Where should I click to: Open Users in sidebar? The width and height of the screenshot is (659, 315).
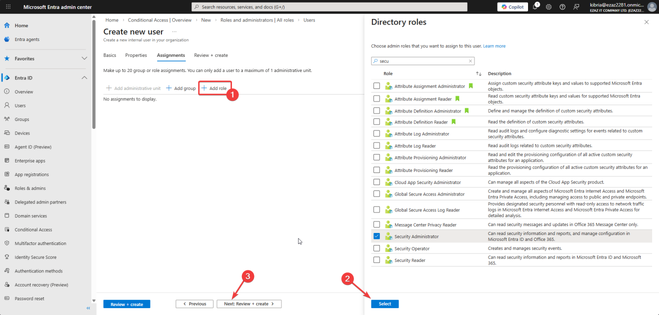point(20,106)
